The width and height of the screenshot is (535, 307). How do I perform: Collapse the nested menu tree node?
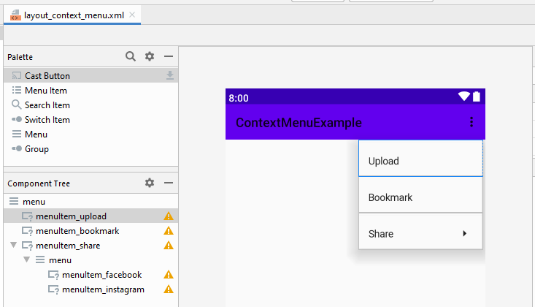[x=26, y=259]
